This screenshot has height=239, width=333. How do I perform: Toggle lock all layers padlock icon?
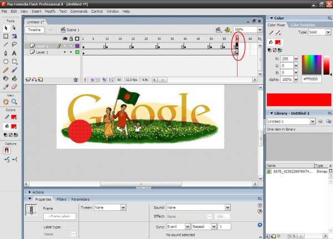(x=71, y=39)
